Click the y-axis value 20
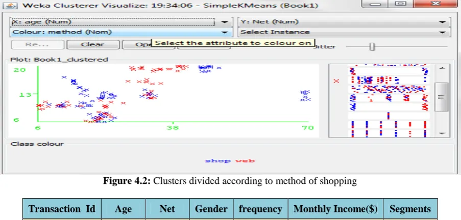Viewport: 461px width, 220px height. click(20, 70)
